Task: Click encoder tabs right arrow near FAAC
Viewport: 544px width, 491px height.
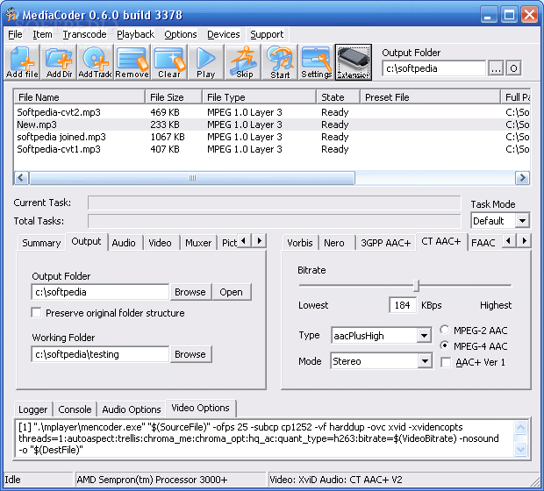Action: pyautogui.click(x=524, y=240)
